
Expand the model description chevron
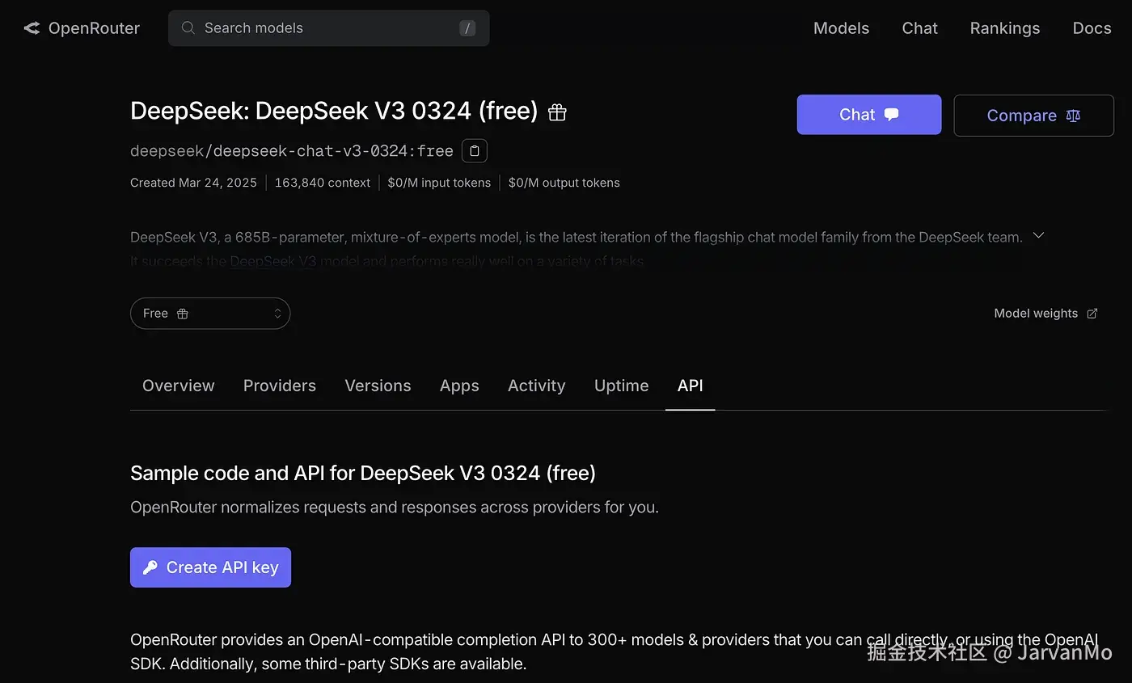point(1039,236)
